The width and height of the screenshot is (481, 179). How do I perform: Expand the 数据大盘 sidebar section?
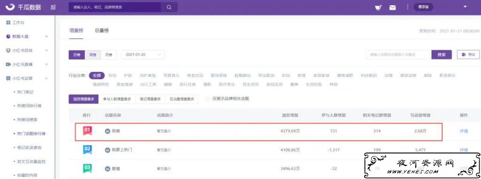tap(47, 37)
